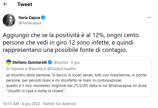Screen dimensions: 158x108
Task: Click the main tweet text starting "Aggiungo che"
Action: coord(71,42)
